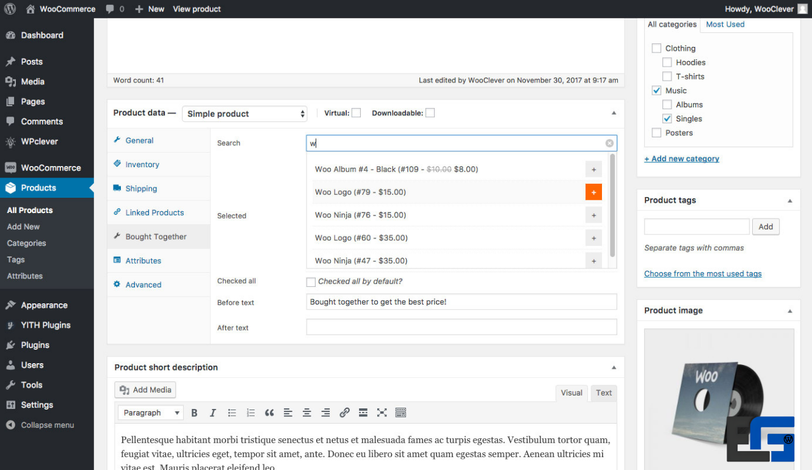Align text center
Screen dimensions: 812x470
point(307,413)
